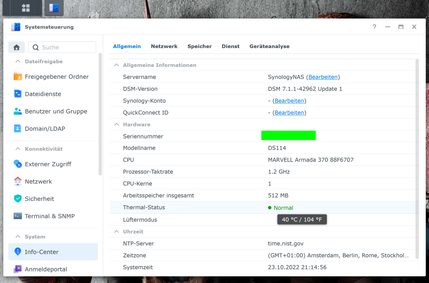This screenshot has height=283, width=429.
Task: Open Externer Zugriff icon
Action: (x=18, y=164)
